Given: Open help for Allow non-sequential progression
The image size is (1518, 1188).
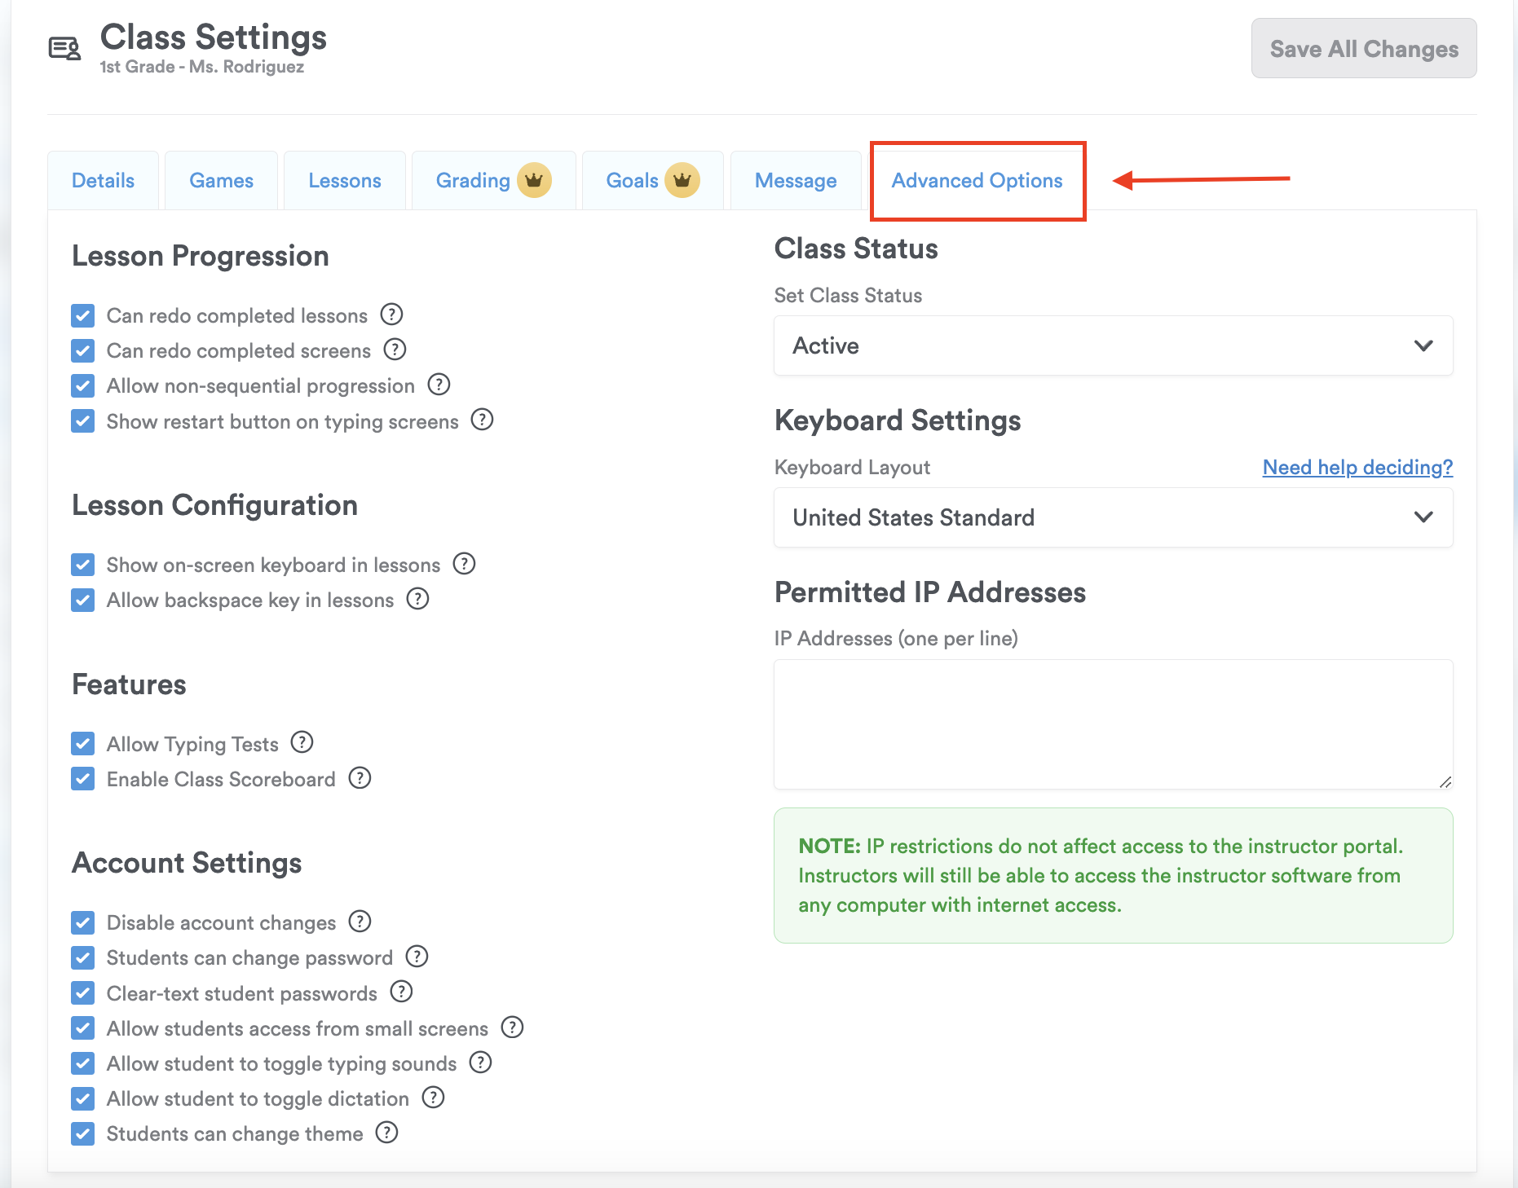Looking at the screenshot, I should [x=439, y=385].
